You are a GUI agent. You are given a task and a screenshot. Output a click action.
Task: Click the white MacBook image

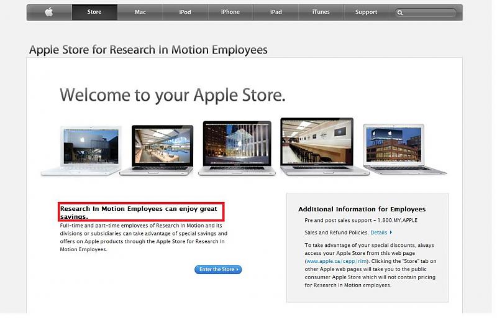82,150
